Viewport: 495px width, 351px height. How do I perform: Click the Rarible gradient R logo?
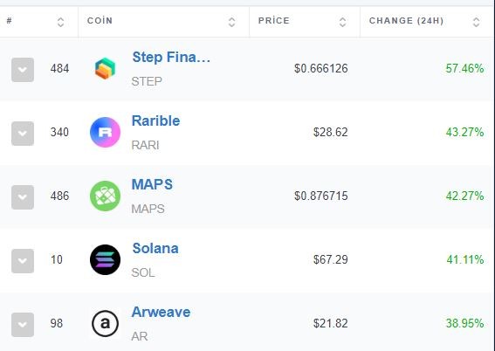(x=105, y=132)
